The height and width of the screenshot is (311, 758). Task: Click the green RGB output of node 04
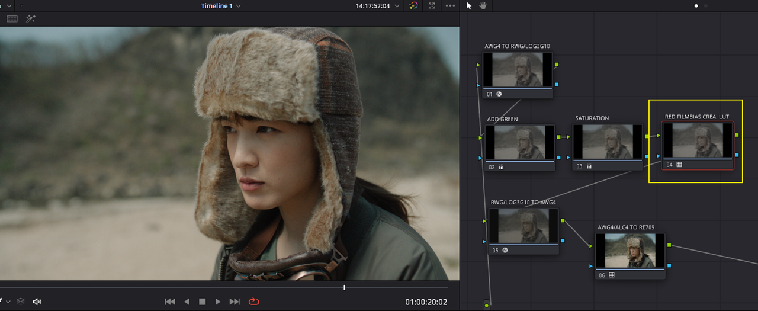737,135
